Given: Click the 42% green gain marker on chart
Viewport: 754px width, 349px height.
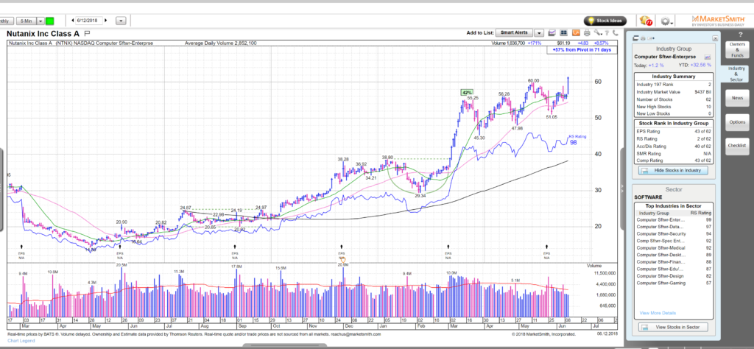Looking at the screenshot, I should (x=466, y=92).
